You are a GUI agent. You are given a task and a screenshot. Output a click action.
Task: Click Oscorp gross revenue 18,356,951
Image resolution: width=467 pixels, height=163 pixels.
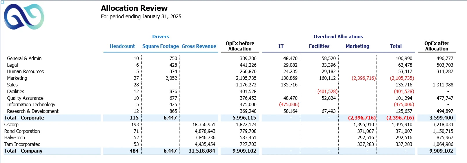(x=204, y=124)
